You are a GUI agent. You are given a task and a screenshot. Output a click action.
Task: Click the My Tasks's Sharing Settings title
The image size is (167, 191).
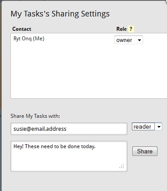click(60, 14)
